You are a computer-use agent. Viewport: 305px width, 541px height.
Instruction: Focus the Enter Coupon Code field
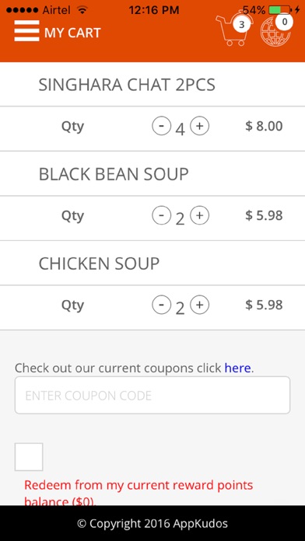coord(152,395)
